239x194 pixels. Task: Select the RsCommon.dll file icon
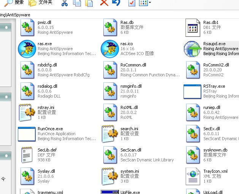110,70
